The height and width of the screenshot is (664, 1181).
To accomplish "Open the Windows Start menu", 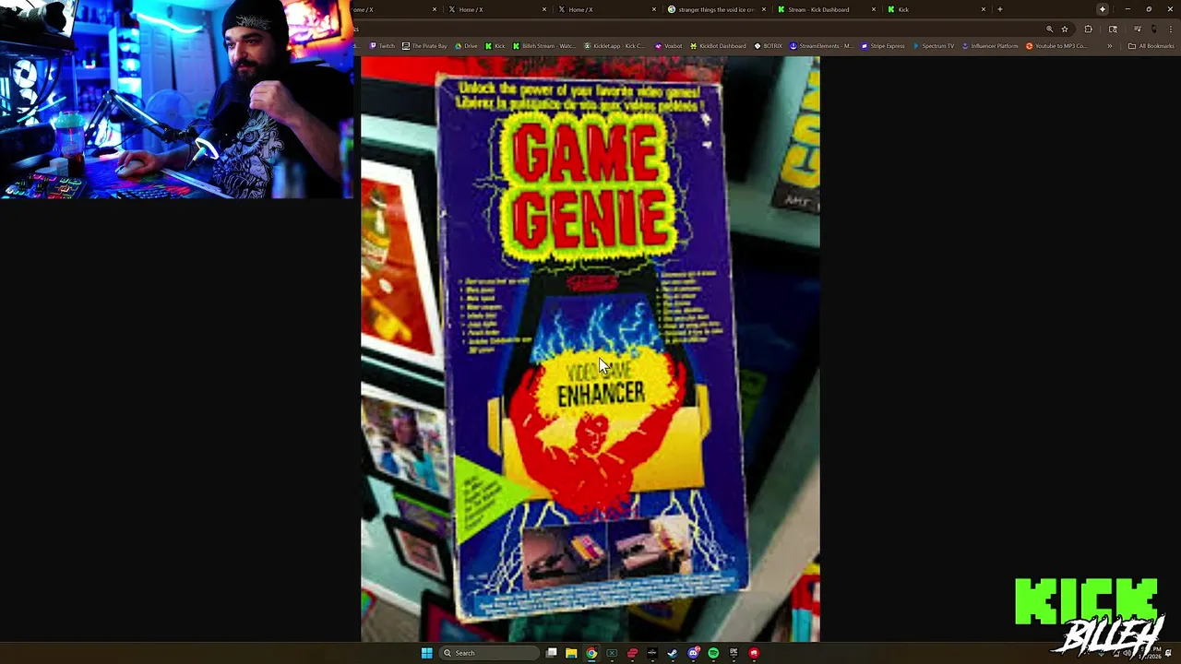I will 426,653.
